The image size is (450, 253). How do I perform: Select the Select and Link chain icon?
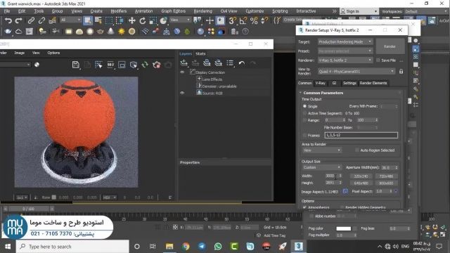point(31,20)
